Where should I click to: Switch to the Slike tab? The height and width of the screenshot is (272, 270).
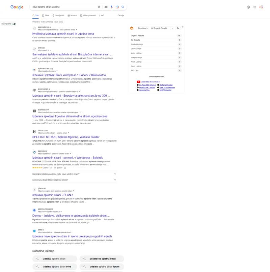(46, 16)
